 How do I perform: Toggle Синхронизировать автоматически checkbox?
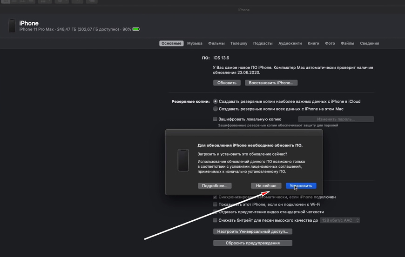215,197
